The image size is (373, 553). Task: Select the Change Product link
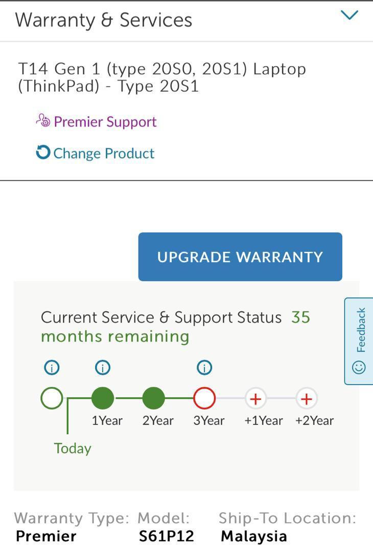click(103, 153)
